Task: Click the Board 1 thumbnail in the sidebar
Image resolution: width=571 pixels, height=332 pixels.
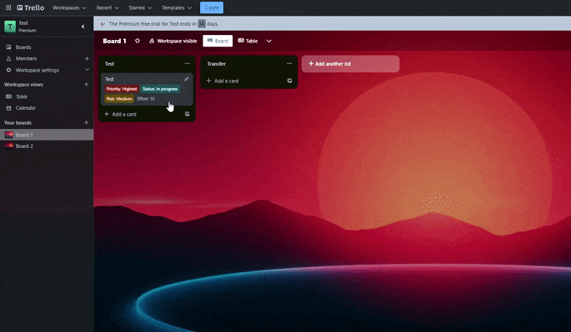Action: point(8,135)
